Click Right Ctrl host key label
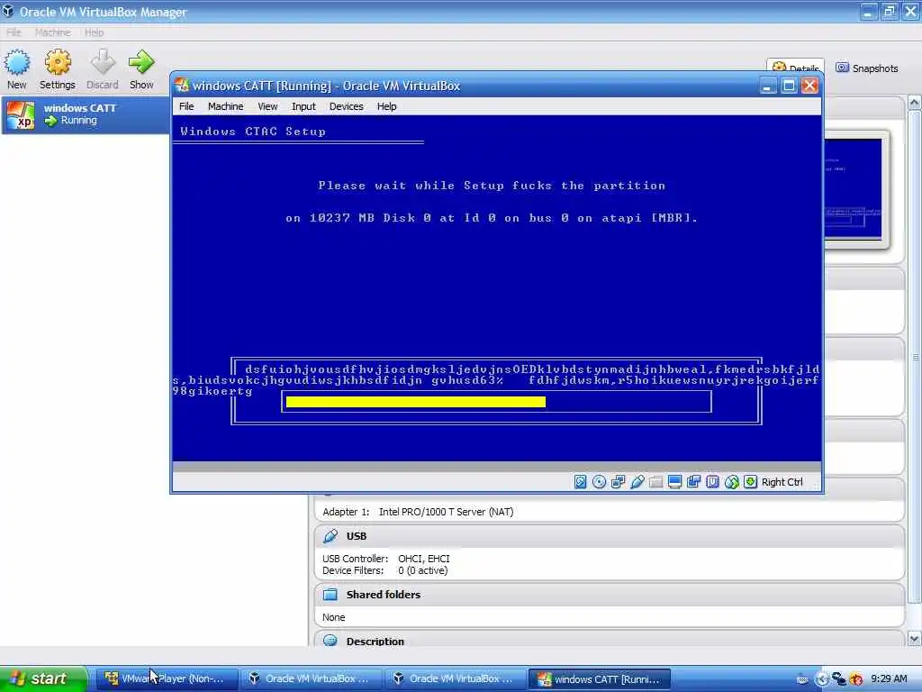This screenshot has width=922, height=692. (782, 482)
